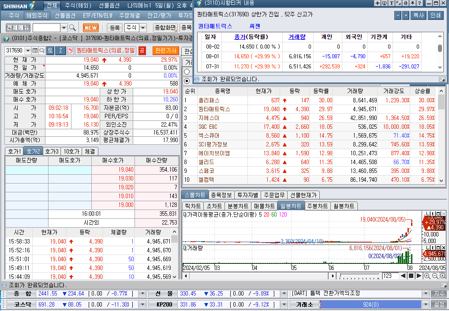Viewport: 449px width, 311px height.
Task: Click the monitor icon in ticker window title bar
Action: (x=385, y=4)
